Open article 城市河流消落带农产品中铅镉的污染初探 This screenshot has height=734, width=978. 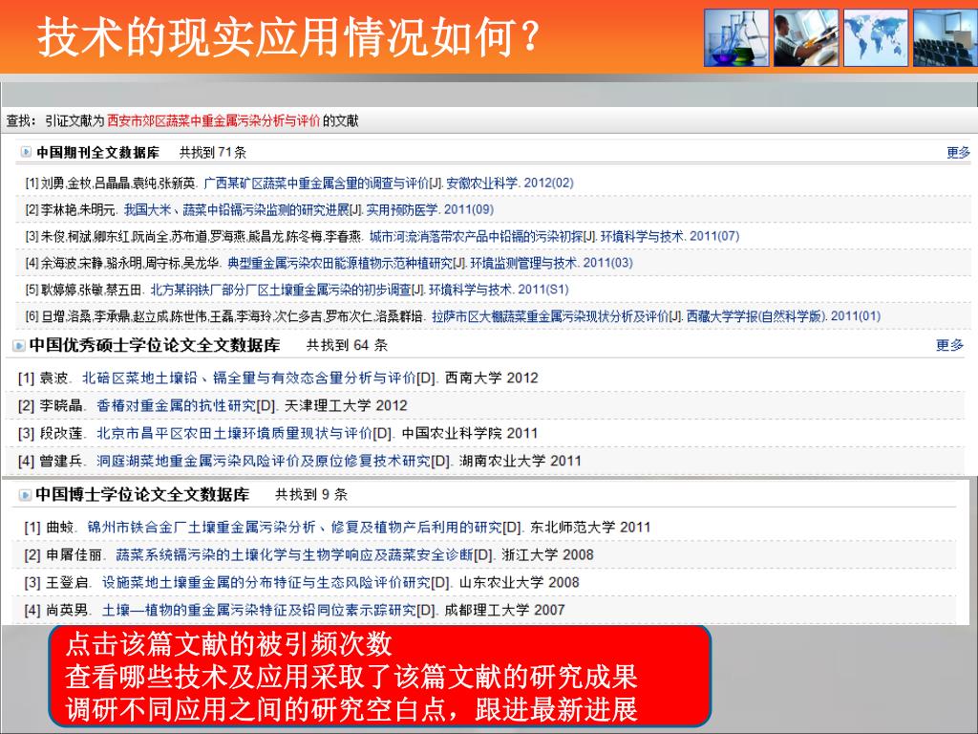pyautogui.click(x=476, y=237)
